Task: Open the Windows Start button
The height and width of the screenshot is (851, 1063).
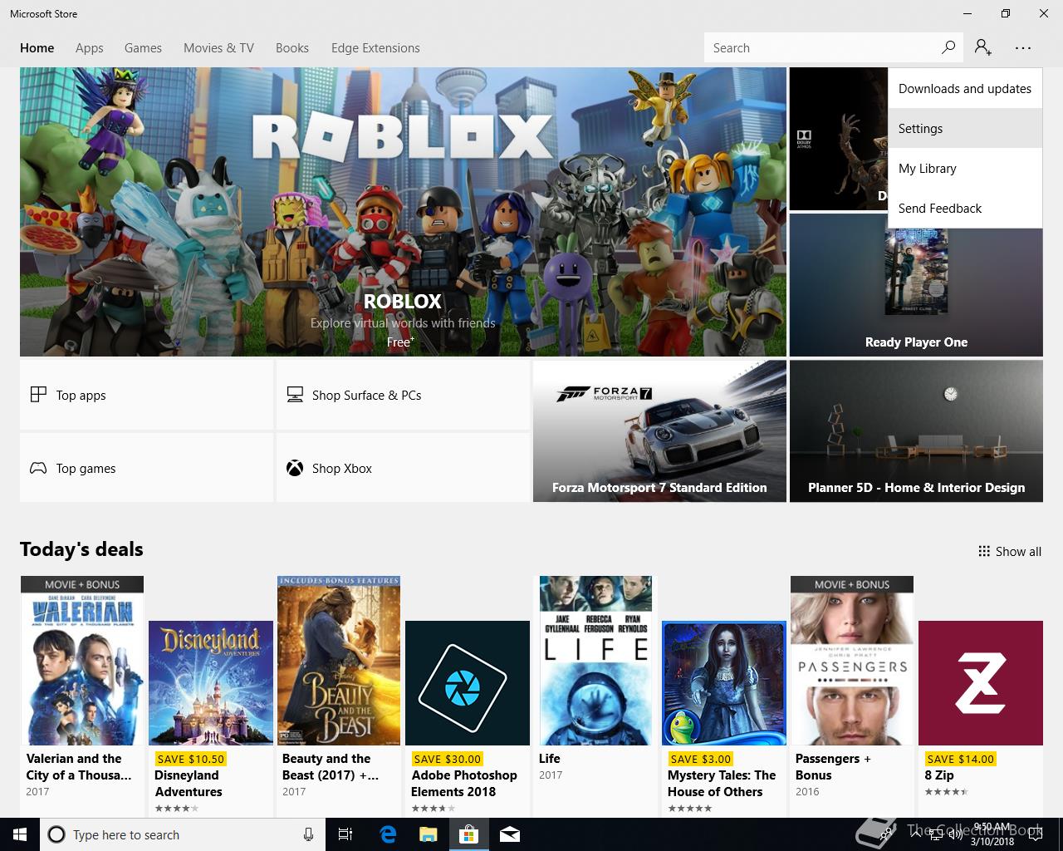Action: click(19, 834)
